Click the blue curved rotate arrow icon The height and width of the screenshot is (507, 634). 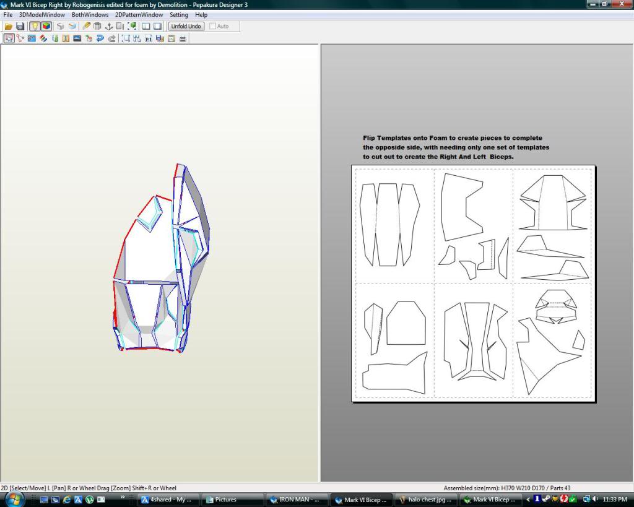pyautogui.click(x=100, y=38)
